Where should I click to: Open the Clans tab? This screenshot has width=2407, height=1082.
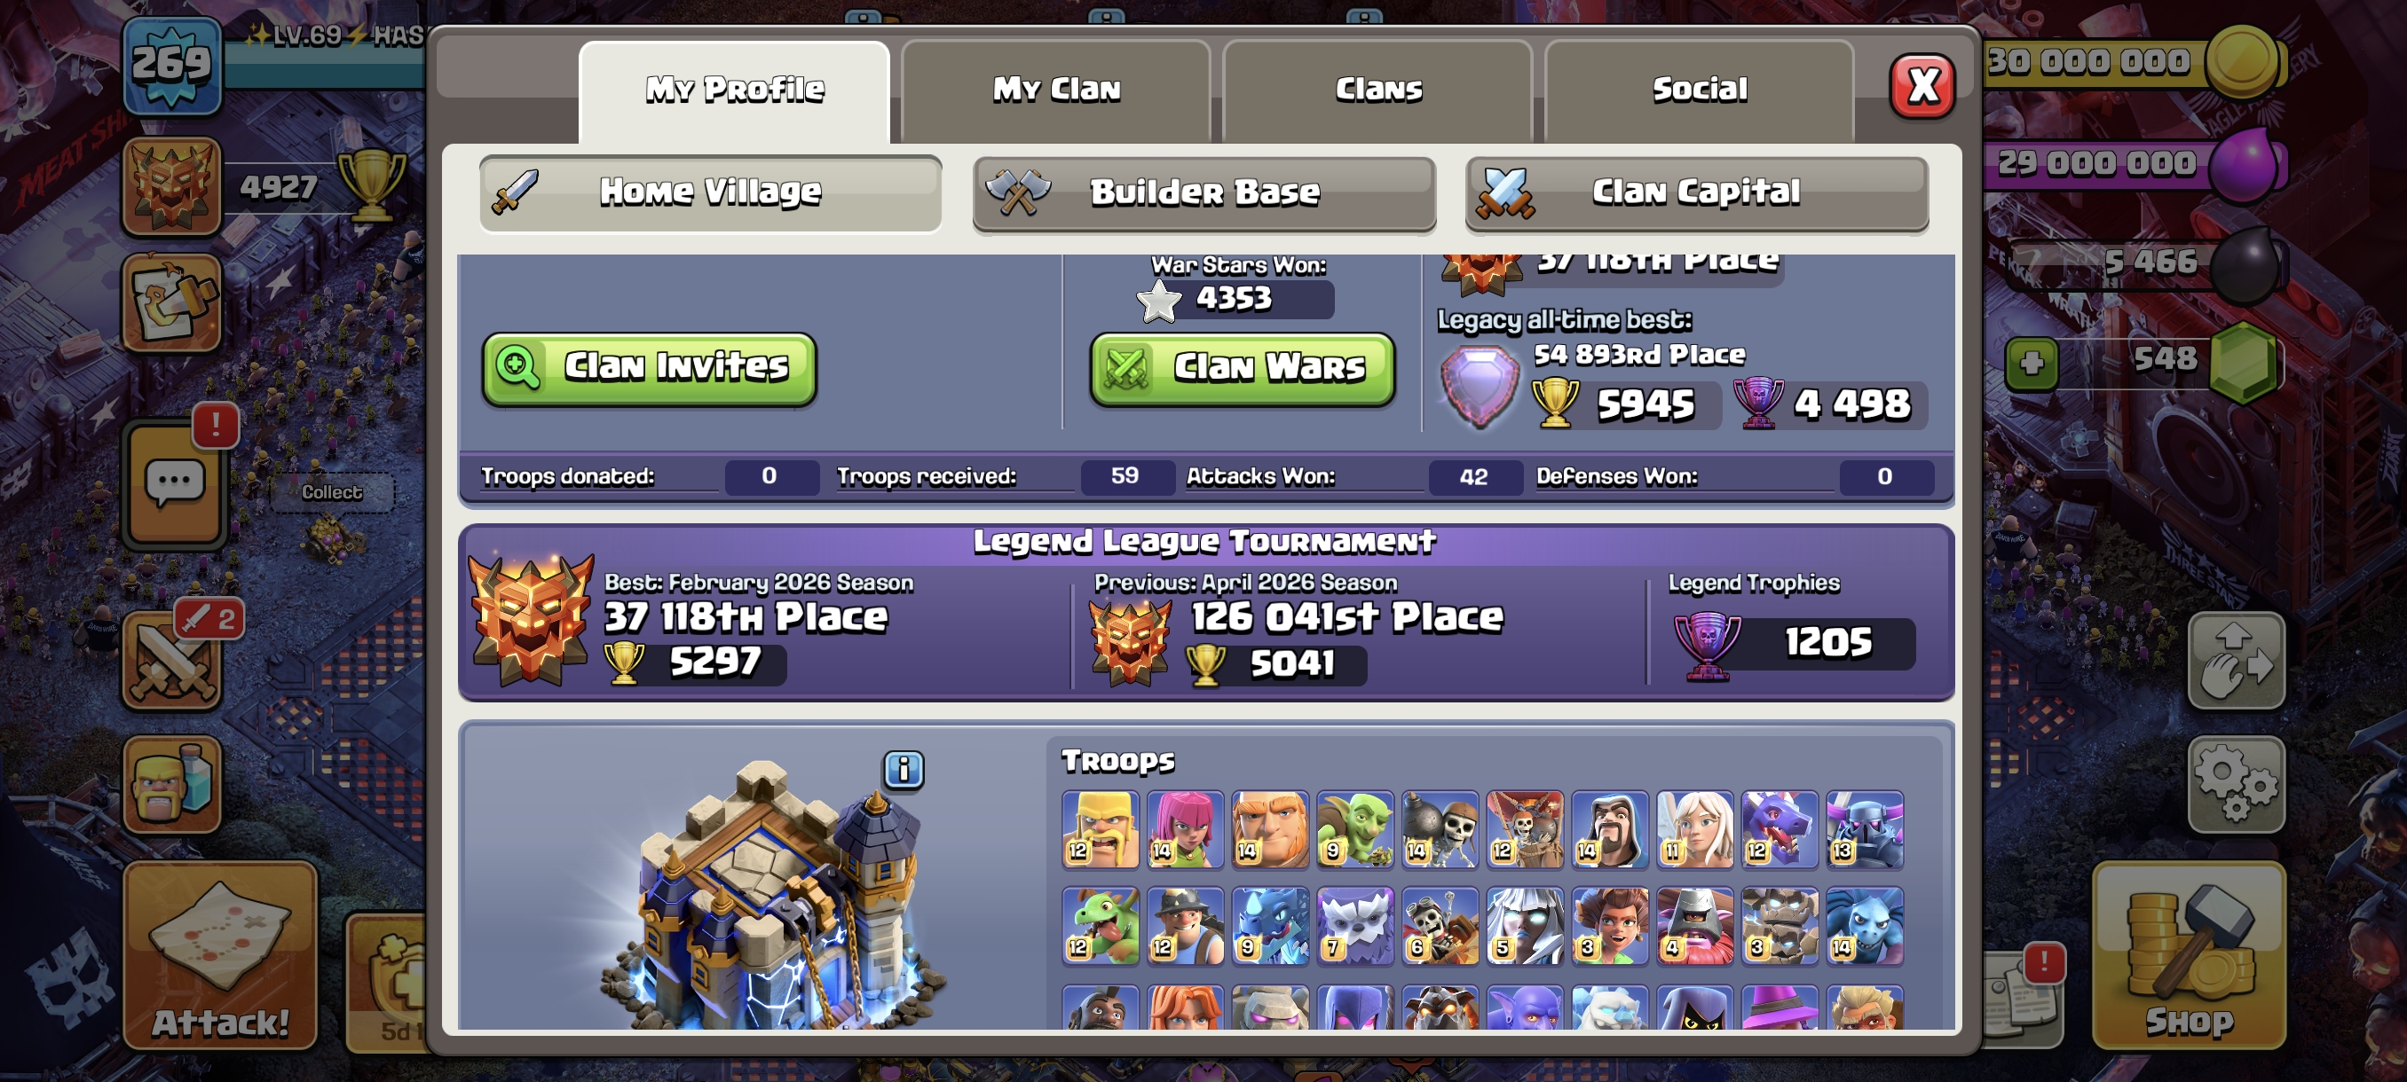coord(1377,90)
